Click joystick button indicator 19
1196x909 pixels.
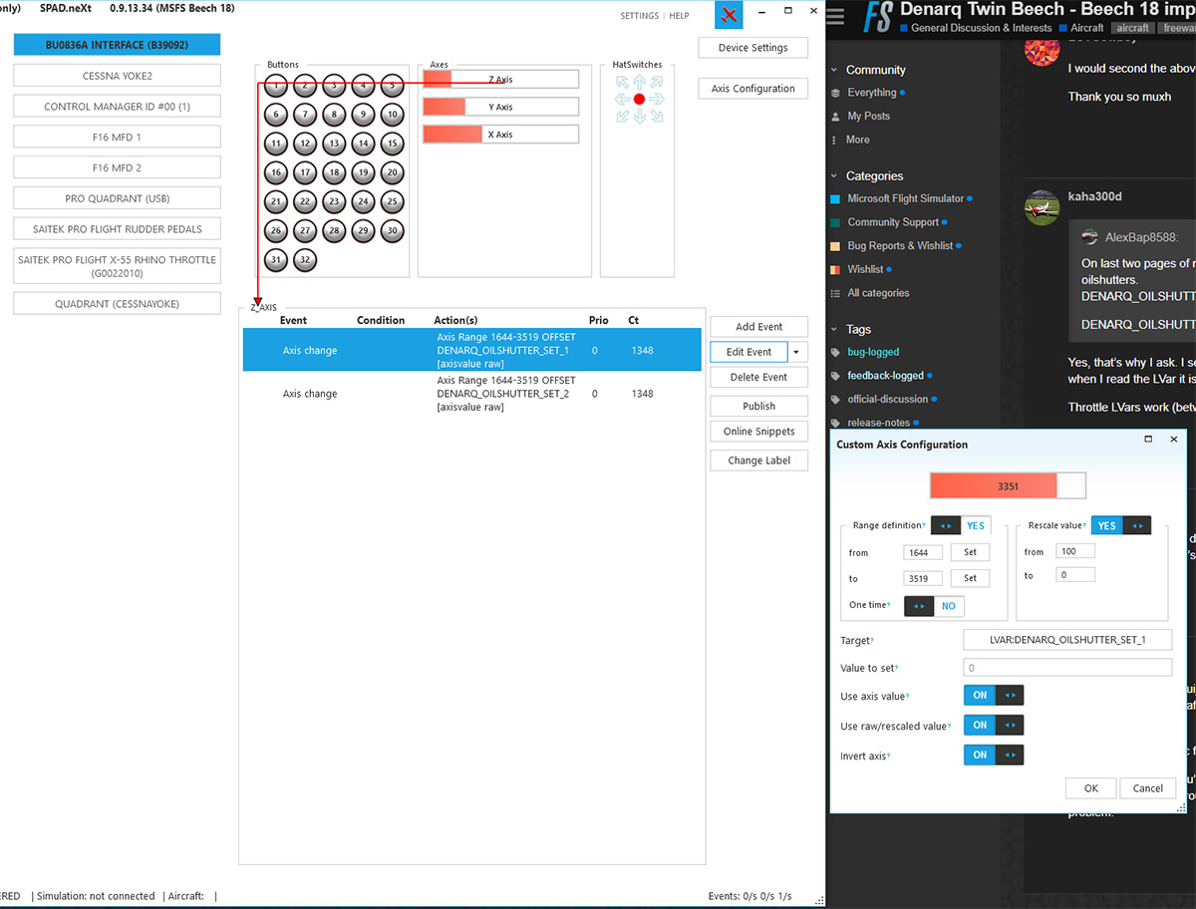click(363, 172)
